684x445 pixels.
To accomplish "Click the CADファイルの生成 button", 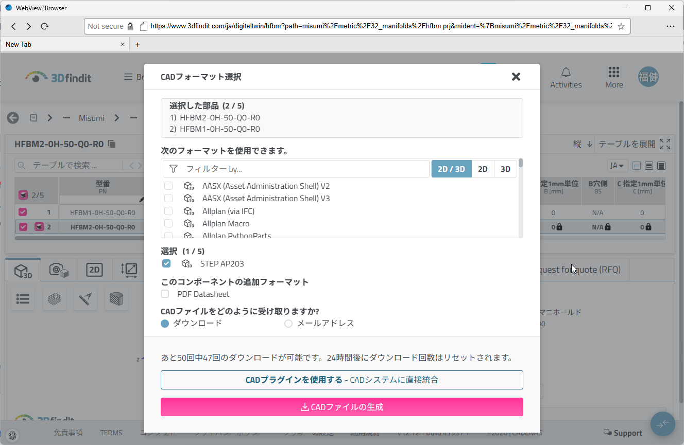I will [341, 407].
